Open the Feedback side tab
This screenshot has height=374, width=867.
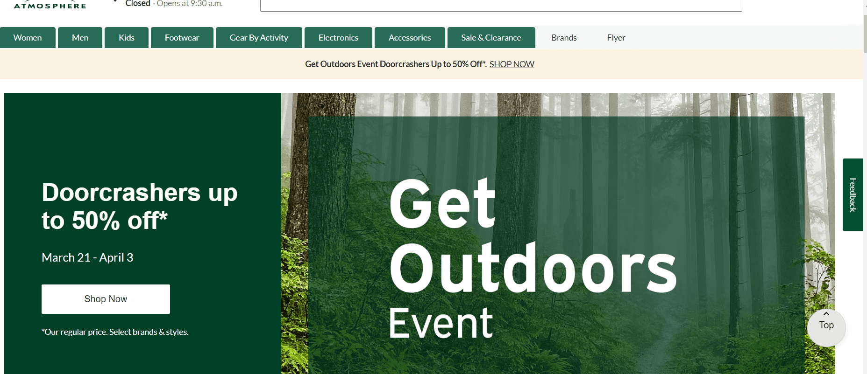point(853,195)
